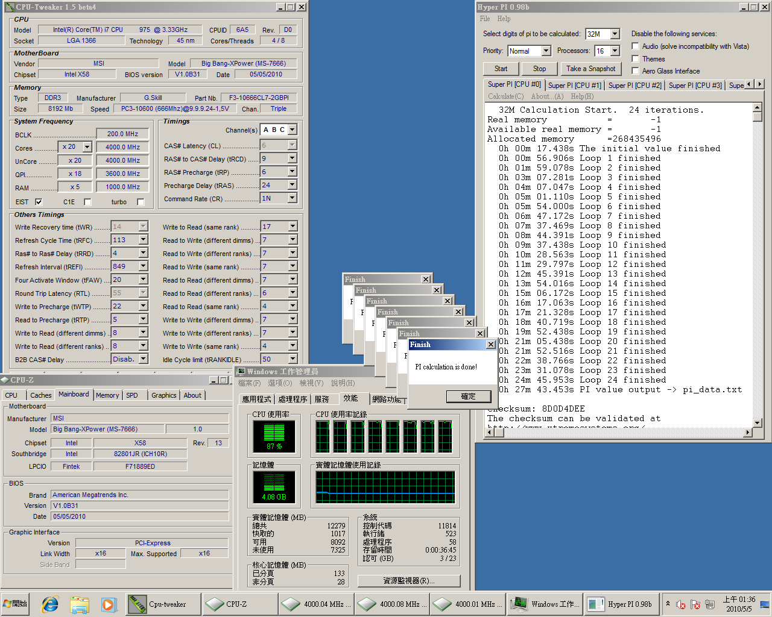Click the first CPU core usage history graph

tap(323, 437)
